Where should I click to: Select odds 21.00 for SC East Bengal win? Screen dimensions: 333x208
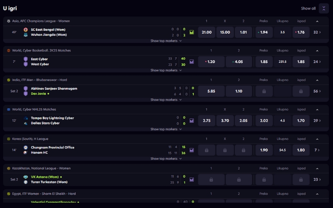pyautogui.click(x=206, y=32)
